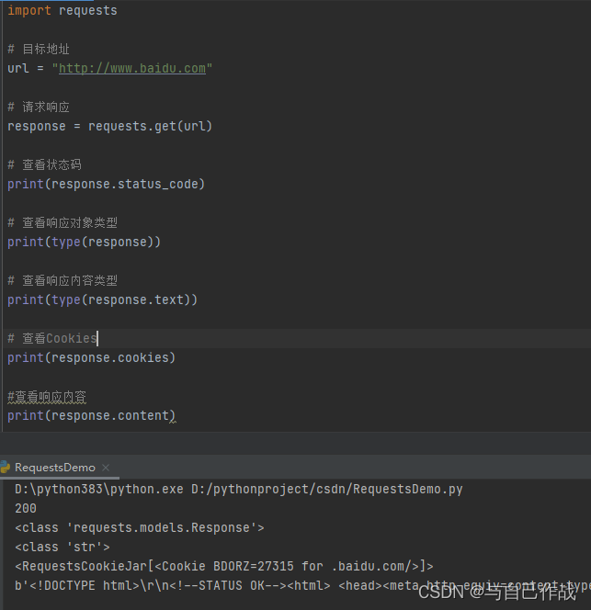
Task: Click the 'requests.models.Response' class output
Action: (x=140, y=528)
